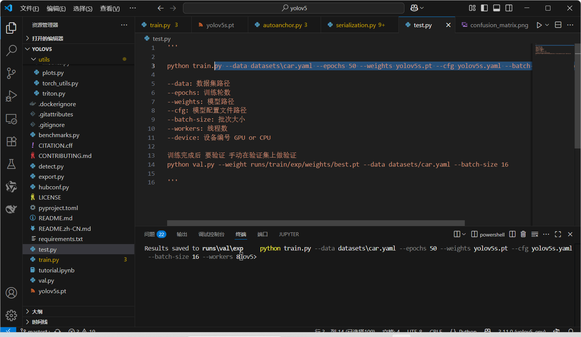This screenshot has height=337, width=581.
Task: Select the powershell terminal instance
Action: (488, 234)
